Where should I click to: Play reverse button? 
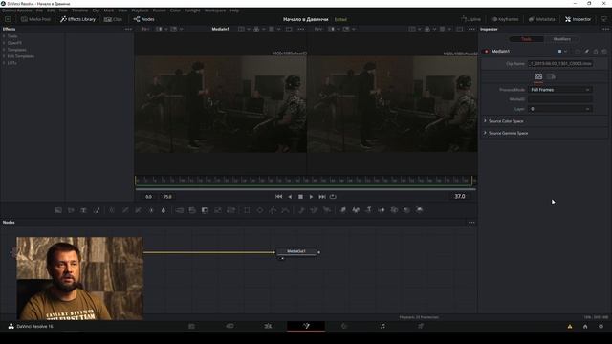[x=290, y=197]
